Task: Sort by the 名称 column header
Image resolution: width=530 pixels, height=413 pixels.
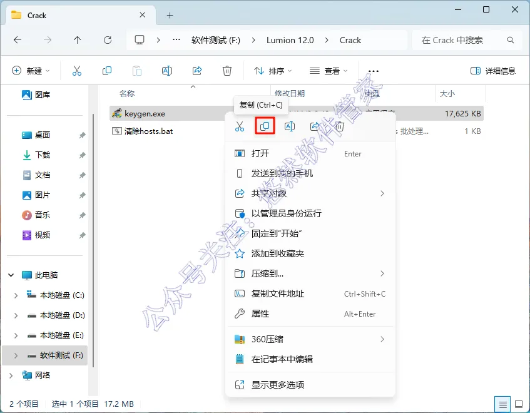Action: pos(127,94)
